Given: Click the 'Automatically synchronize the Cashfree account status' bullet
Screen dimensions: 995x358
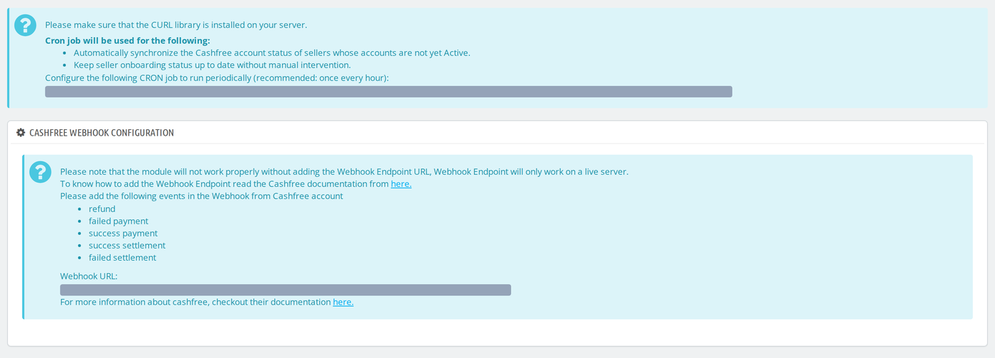Looking at the screenshot, I should click(x=272, y=53).
